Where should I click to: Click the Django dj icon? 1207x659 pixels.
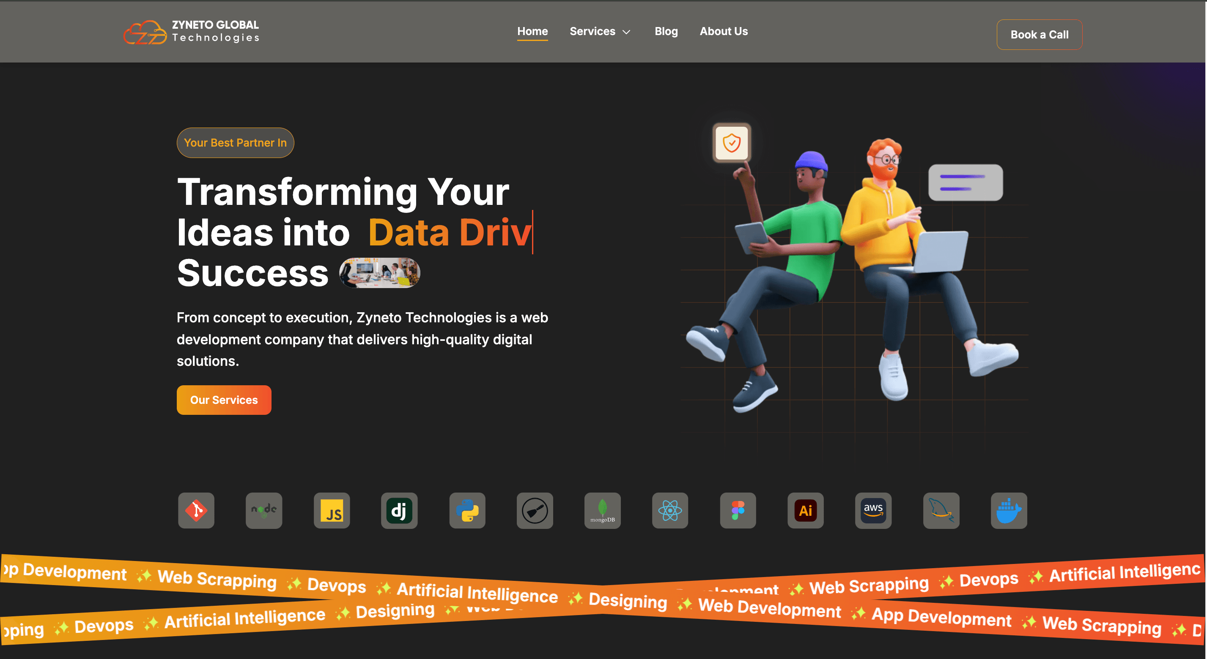point(399,510)
